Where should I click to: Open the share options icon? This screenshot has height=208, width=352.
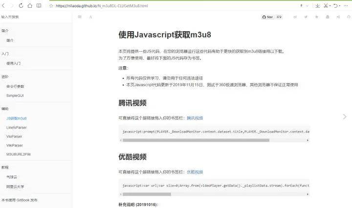(x=338, y=17)
